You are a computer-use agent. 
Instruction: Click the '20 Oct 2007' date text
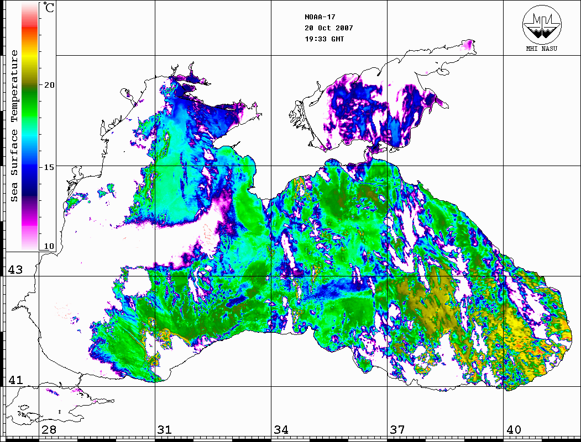coord(329,28)
